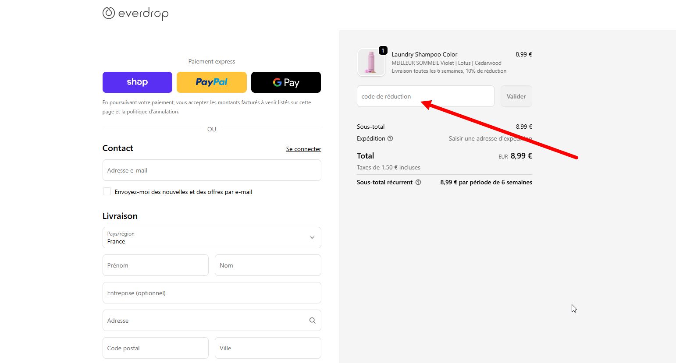Click the Livraison section heading
Screen dimensions: 676x363
[120, 216]
